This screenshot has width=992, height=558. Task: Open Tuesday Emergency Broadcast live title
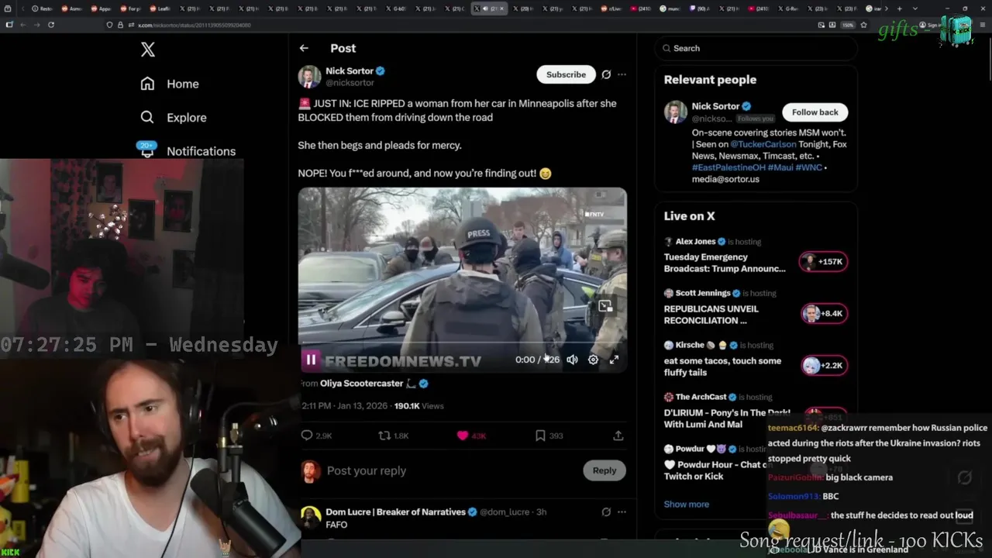click(725, 263)
